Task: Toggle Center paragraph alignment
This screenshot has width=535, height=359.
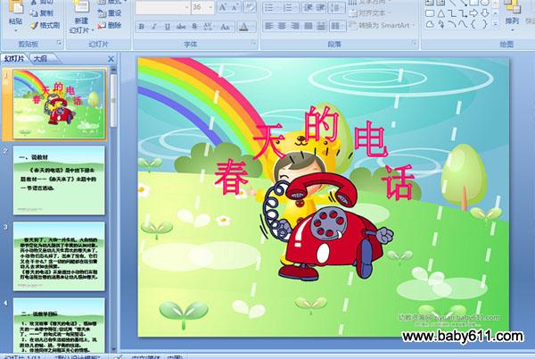Action: (x=282, y=26)
